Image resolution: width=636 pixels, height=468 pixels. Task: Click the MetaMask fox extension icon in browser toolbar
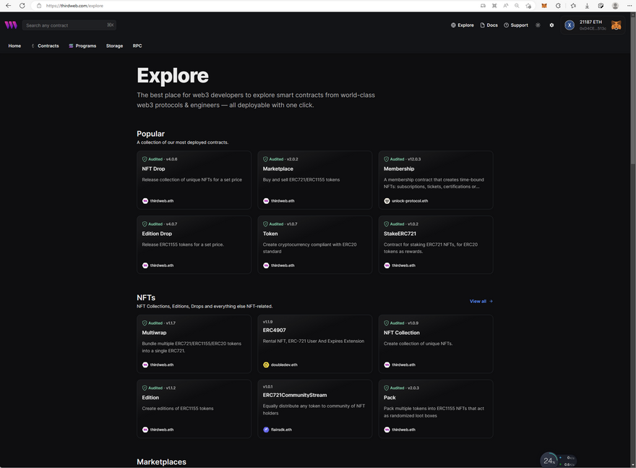click(544, 6)
